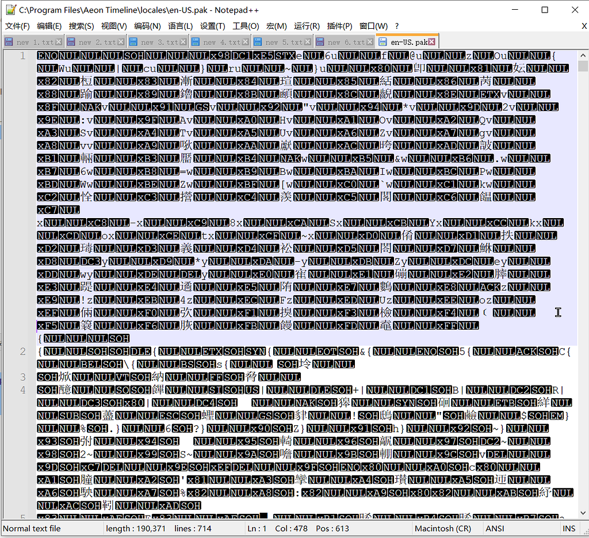Viewport: 589px width, 538px height.
Task: Toggle INS insert mode in status bar
Action: pyautogui.click(x=568, y=528)
